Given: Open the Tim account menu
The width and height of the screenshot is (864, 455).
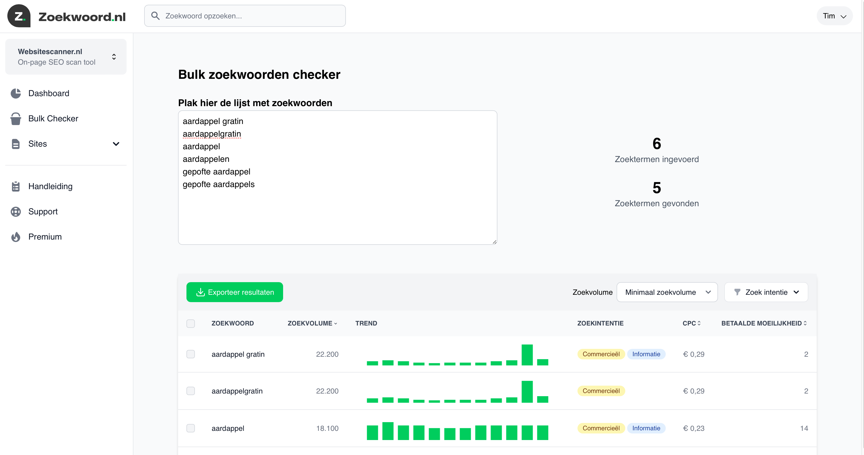Looking at the screenshot, I should tap(835, 15).
